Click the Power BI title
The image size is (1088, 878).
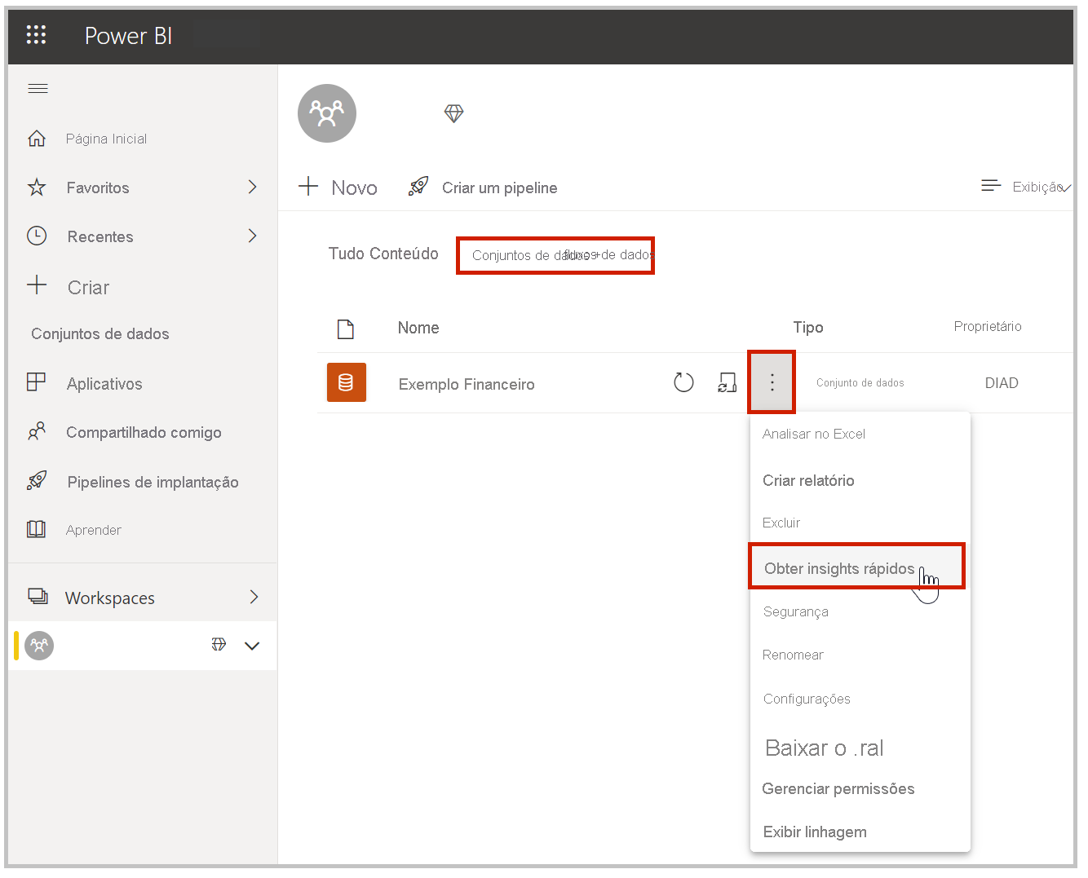(x=128, y=36)
